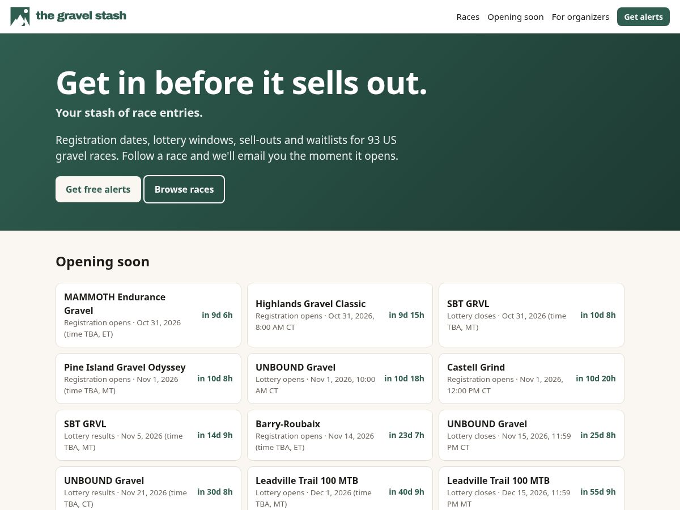Click the 'in 10d 20h' countdown

coord(596,379)
